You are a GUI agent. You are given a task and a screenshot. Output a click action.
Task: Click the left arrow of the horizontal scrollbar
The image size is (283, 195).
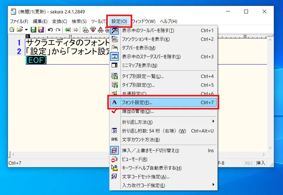(13, 155)
